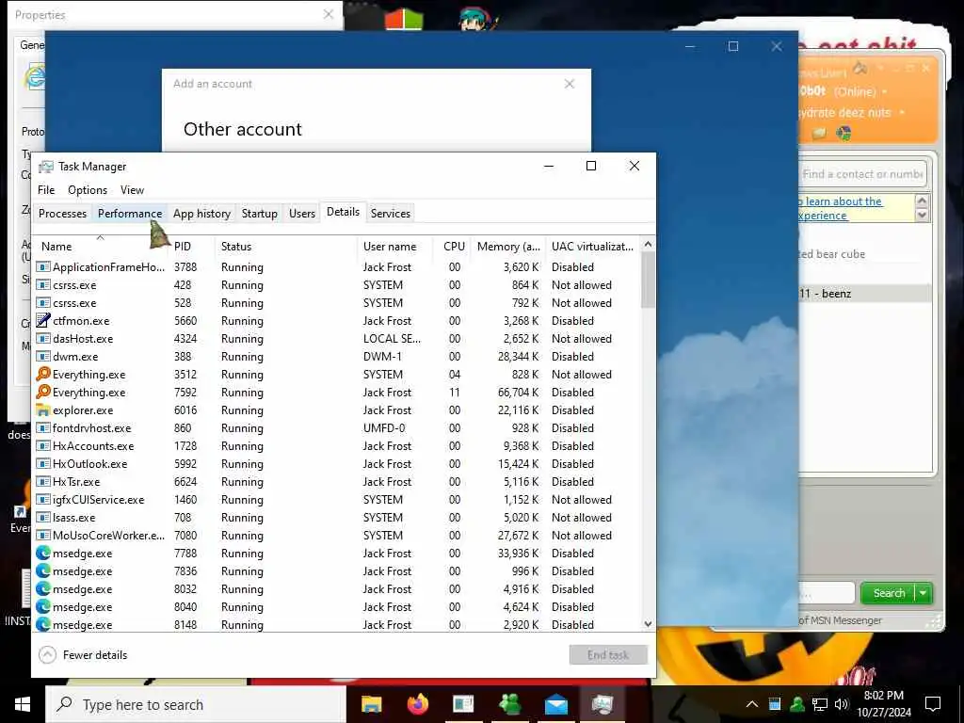Switch to the Processes tab
This screenshot has height=723, width=964.
(63, 214)
